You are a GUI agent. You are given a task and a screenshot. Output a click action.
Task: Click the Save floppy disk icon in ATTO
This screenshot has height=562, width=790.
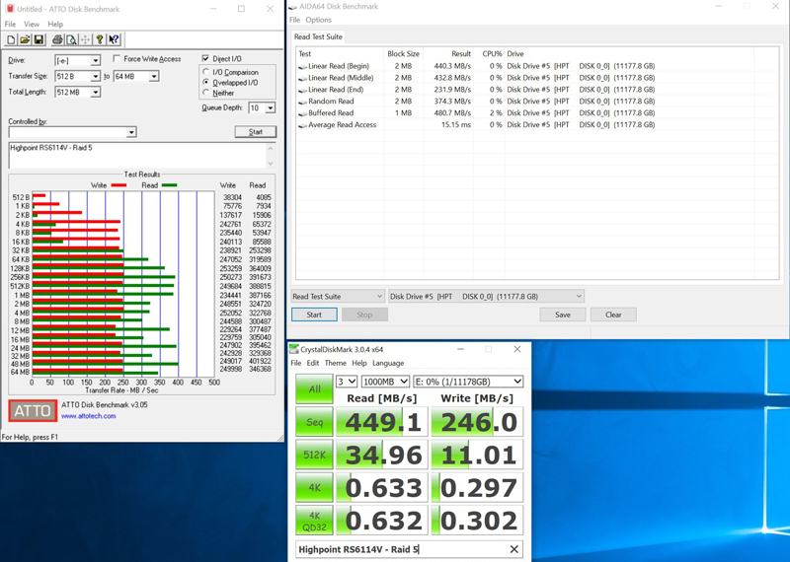(x=39, y=40)
